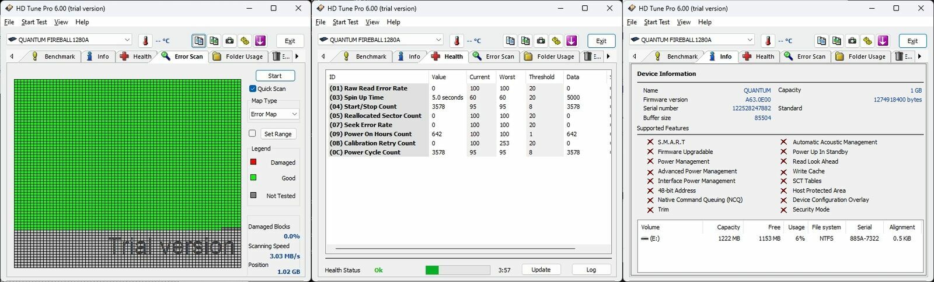Screen dimensions: 934x282
Task: Click camera icon in middle window toolbar
Action: pos(541,41)
